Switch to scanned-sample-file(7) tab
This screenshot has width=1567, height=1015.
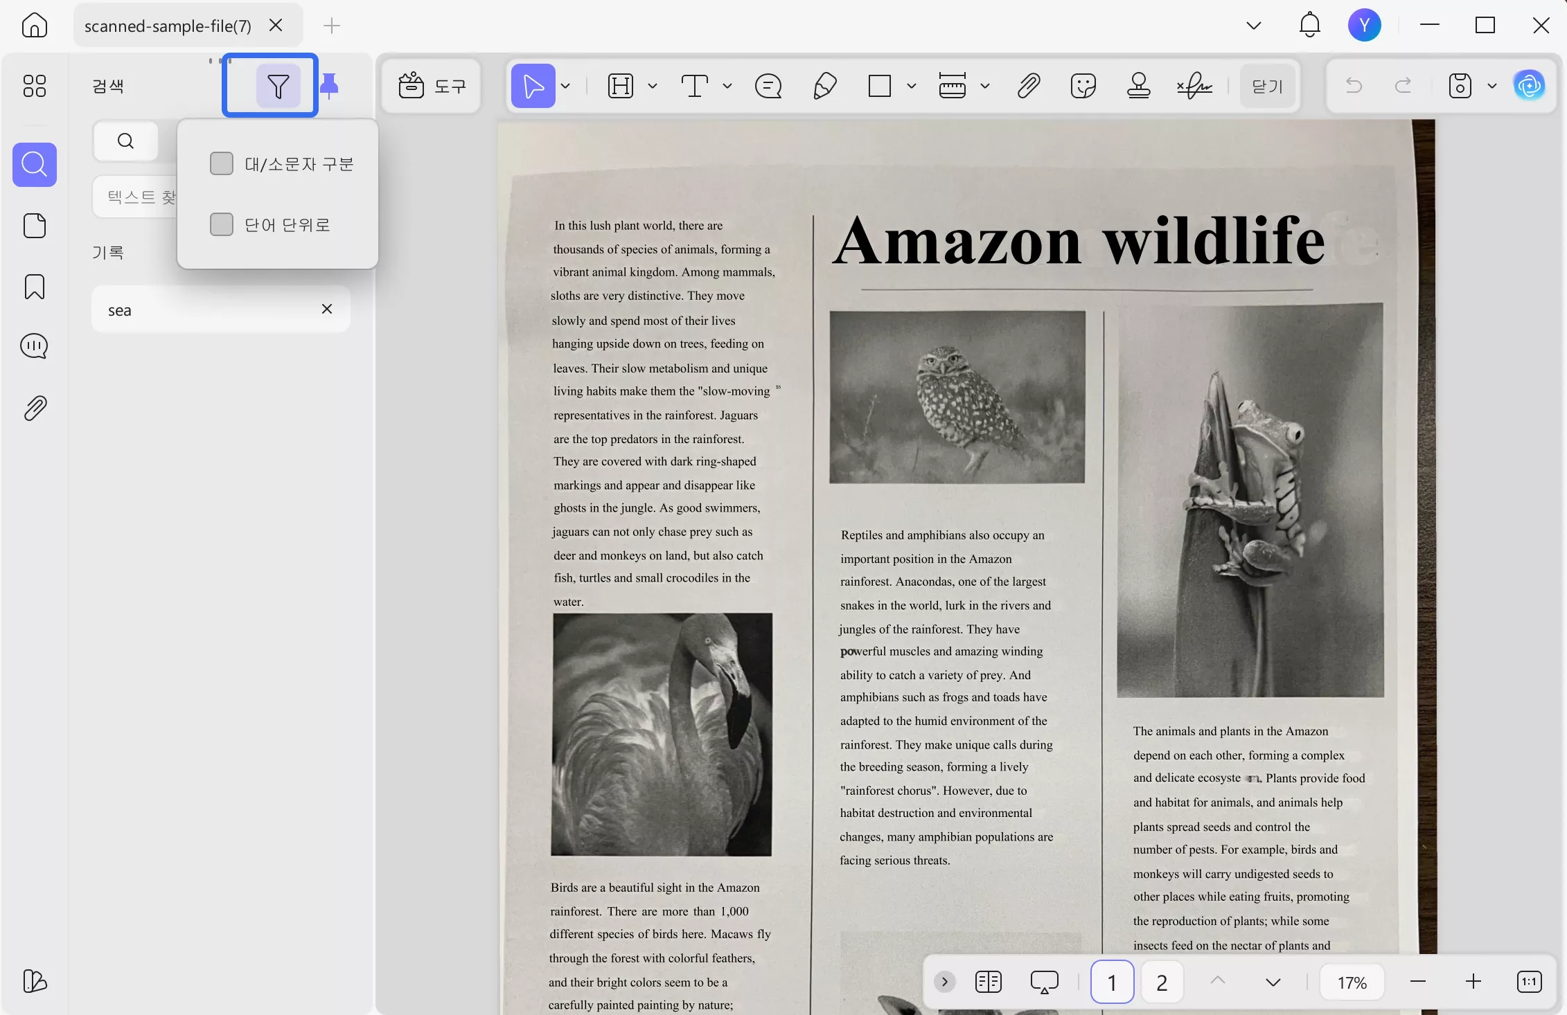coord(168,26)
